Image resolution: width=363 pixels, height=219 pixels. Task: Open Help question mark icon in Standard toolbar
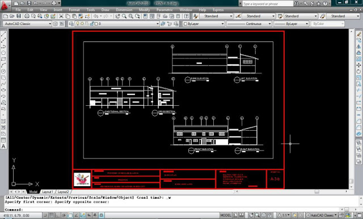187,16
